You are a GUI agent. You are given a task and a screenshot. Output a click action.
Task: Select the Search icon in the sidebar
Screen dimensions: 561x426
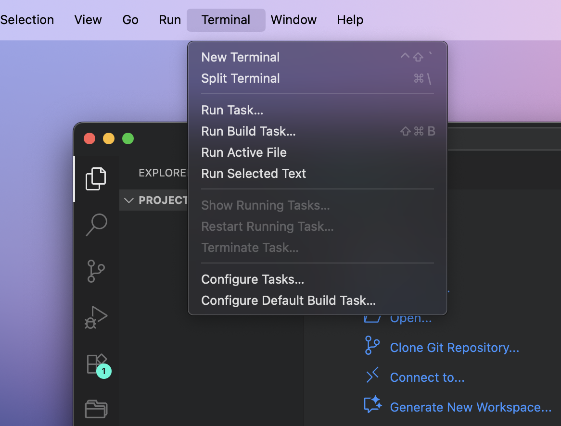click(x=96, y=225)
